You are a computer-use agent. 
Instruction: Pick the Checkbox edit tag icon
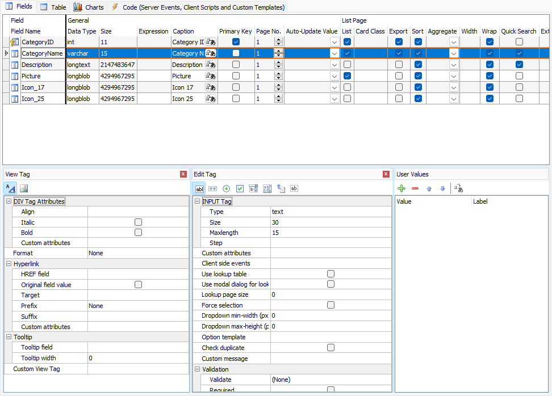tap(240, 188)
